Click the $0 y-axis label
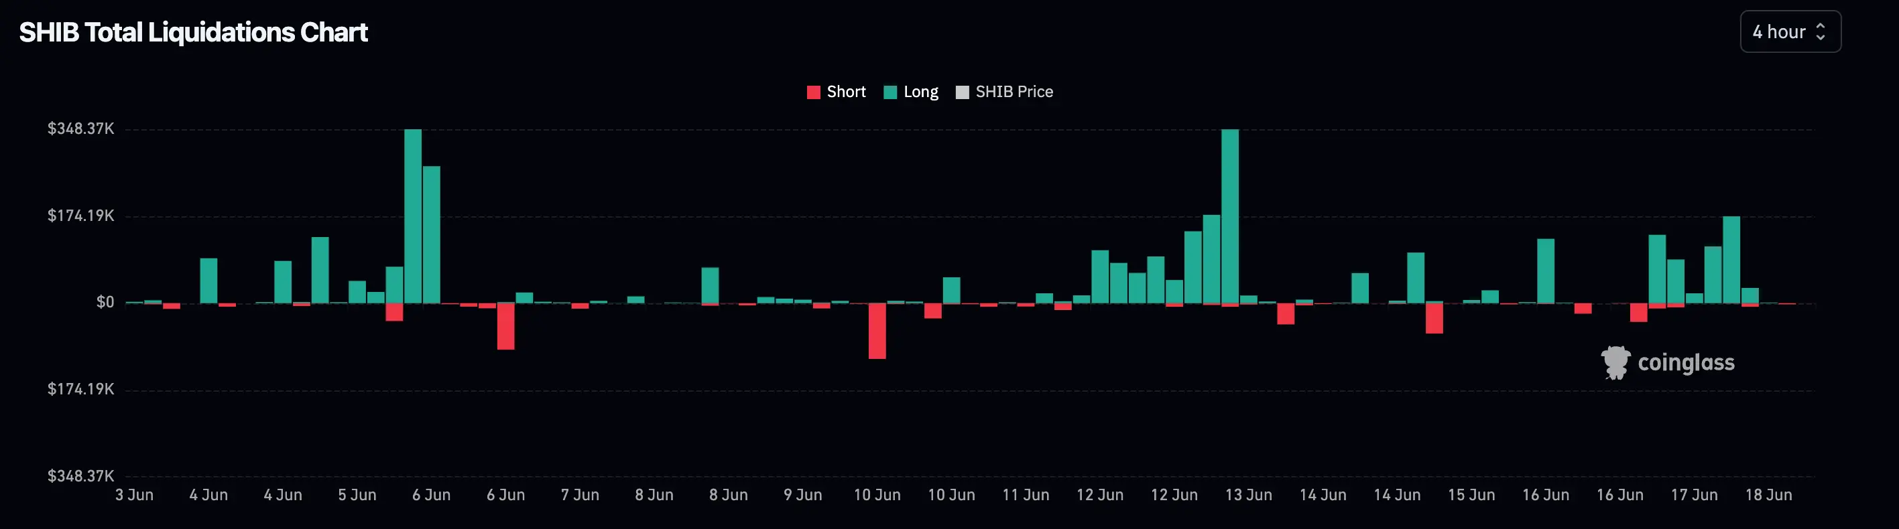This screenshot has width=1899, height=529. 105,302
